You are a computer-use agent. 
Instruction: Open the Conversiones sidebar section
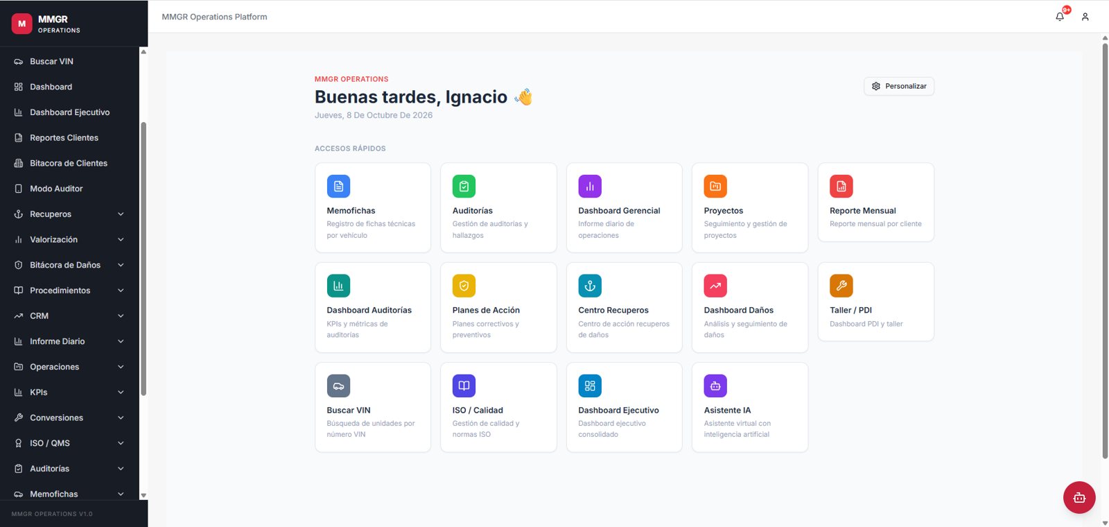pyautogui.click(x=69, y=417)
